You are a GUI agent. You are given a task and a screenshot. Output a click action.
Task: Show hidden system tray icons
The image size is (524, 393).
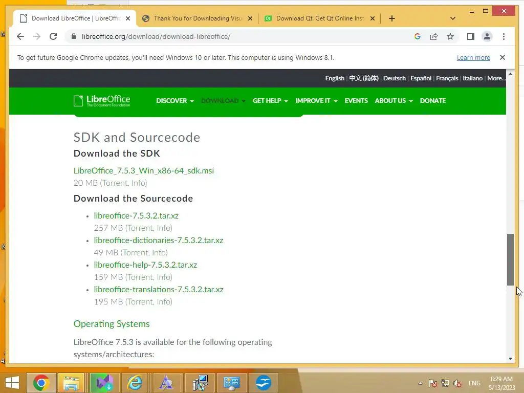(x=421, y=383)
